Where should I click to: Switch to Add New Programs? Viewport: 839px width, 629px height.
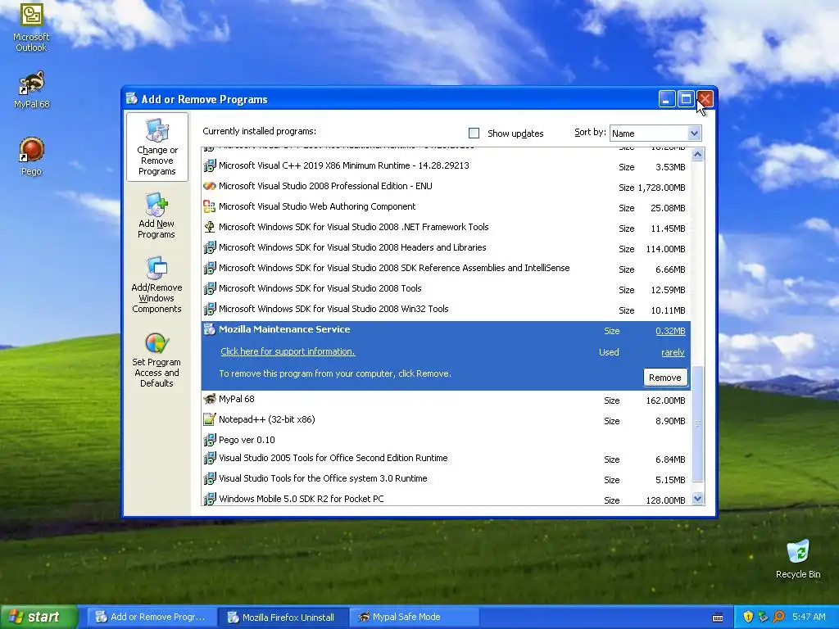coord(156,215)
